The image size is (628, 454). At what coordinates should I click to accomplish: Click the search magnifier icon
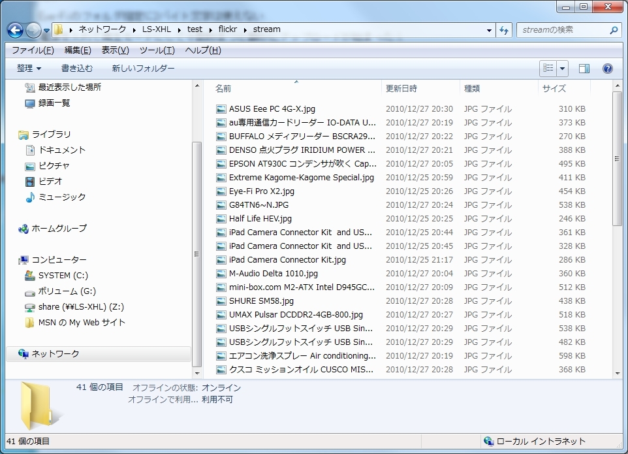pos(613,30)
